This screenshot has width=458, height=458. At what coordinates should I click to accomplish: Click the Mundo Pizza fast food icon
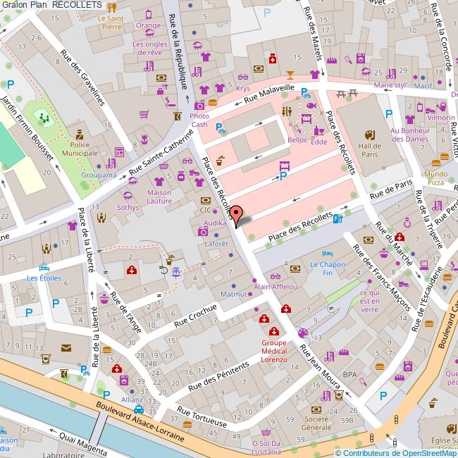445,156
